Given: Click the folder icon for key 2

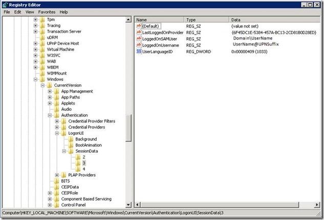Looking at the screenshot, I should (78, 157).
